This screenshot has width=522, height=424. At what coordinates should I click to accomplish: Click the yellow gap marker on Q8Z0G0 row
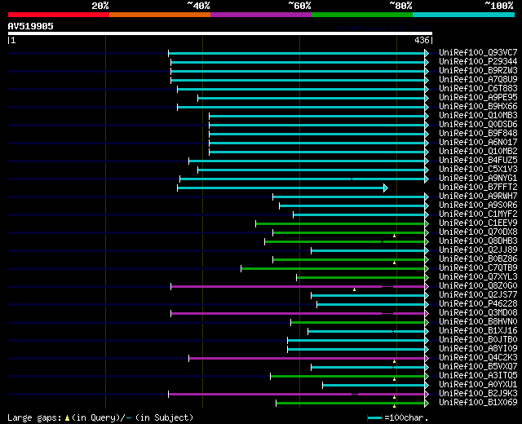[x=354, y=289]
